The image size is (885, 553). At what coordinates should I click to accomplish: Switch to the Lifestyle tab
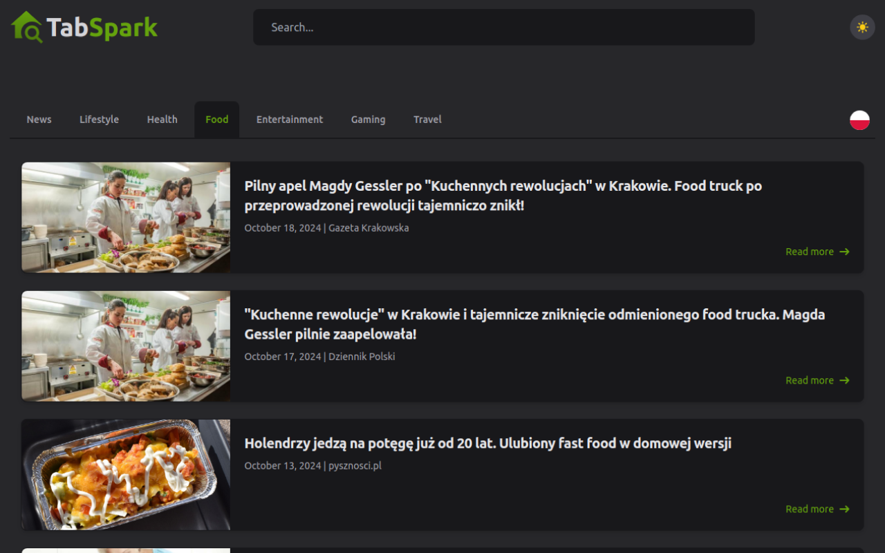coord(99,119)
